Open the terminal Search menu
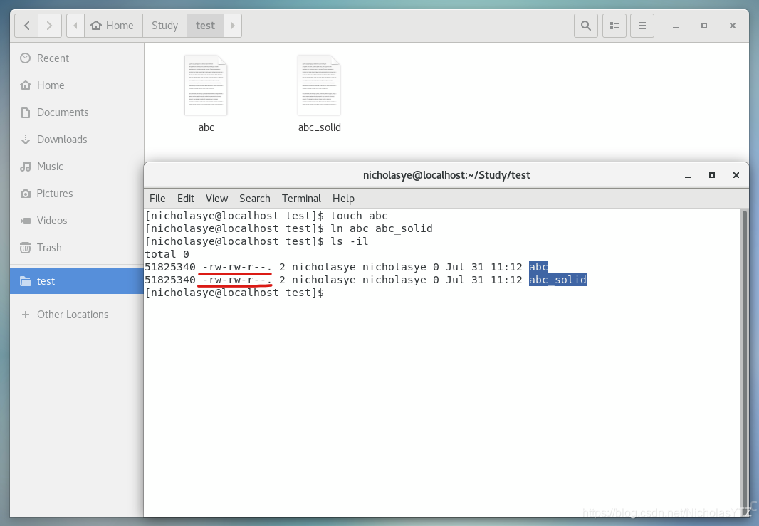 [255, 199]
